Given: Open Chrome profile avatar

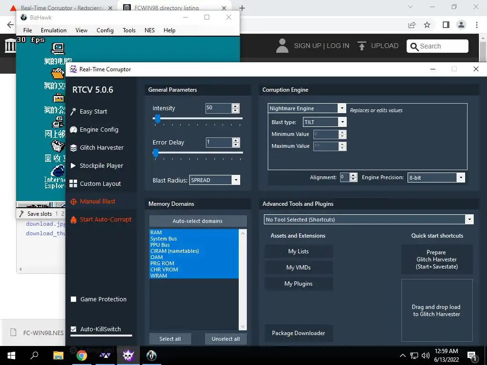Looking at the screenshot, I should [461, 25].
